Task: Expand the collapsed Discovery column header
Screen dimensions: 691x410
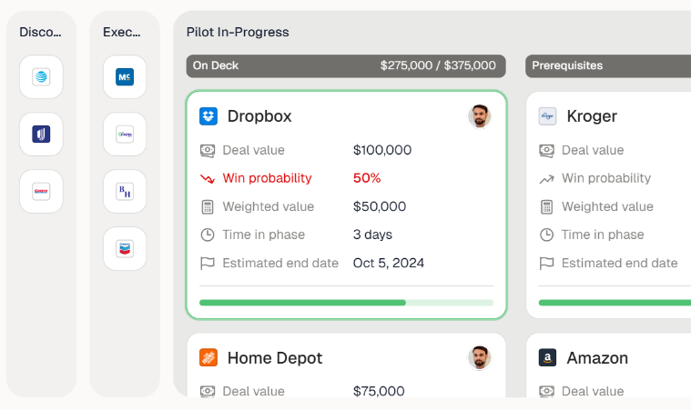Action: click(41, 33)
